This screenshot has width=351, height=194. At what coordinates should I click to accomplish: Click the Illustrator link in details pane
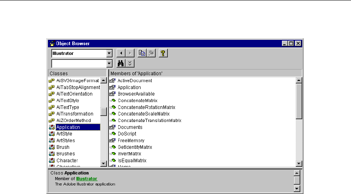tap(87, 179)
